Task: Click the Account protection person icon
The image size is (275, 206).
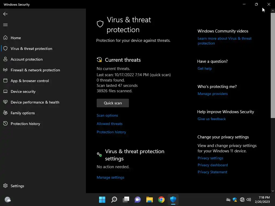Action: click(5, 59)
